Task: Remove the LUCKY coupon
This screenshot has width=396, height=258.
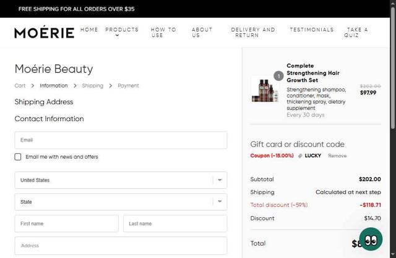Action: click(x=337, y=156)
